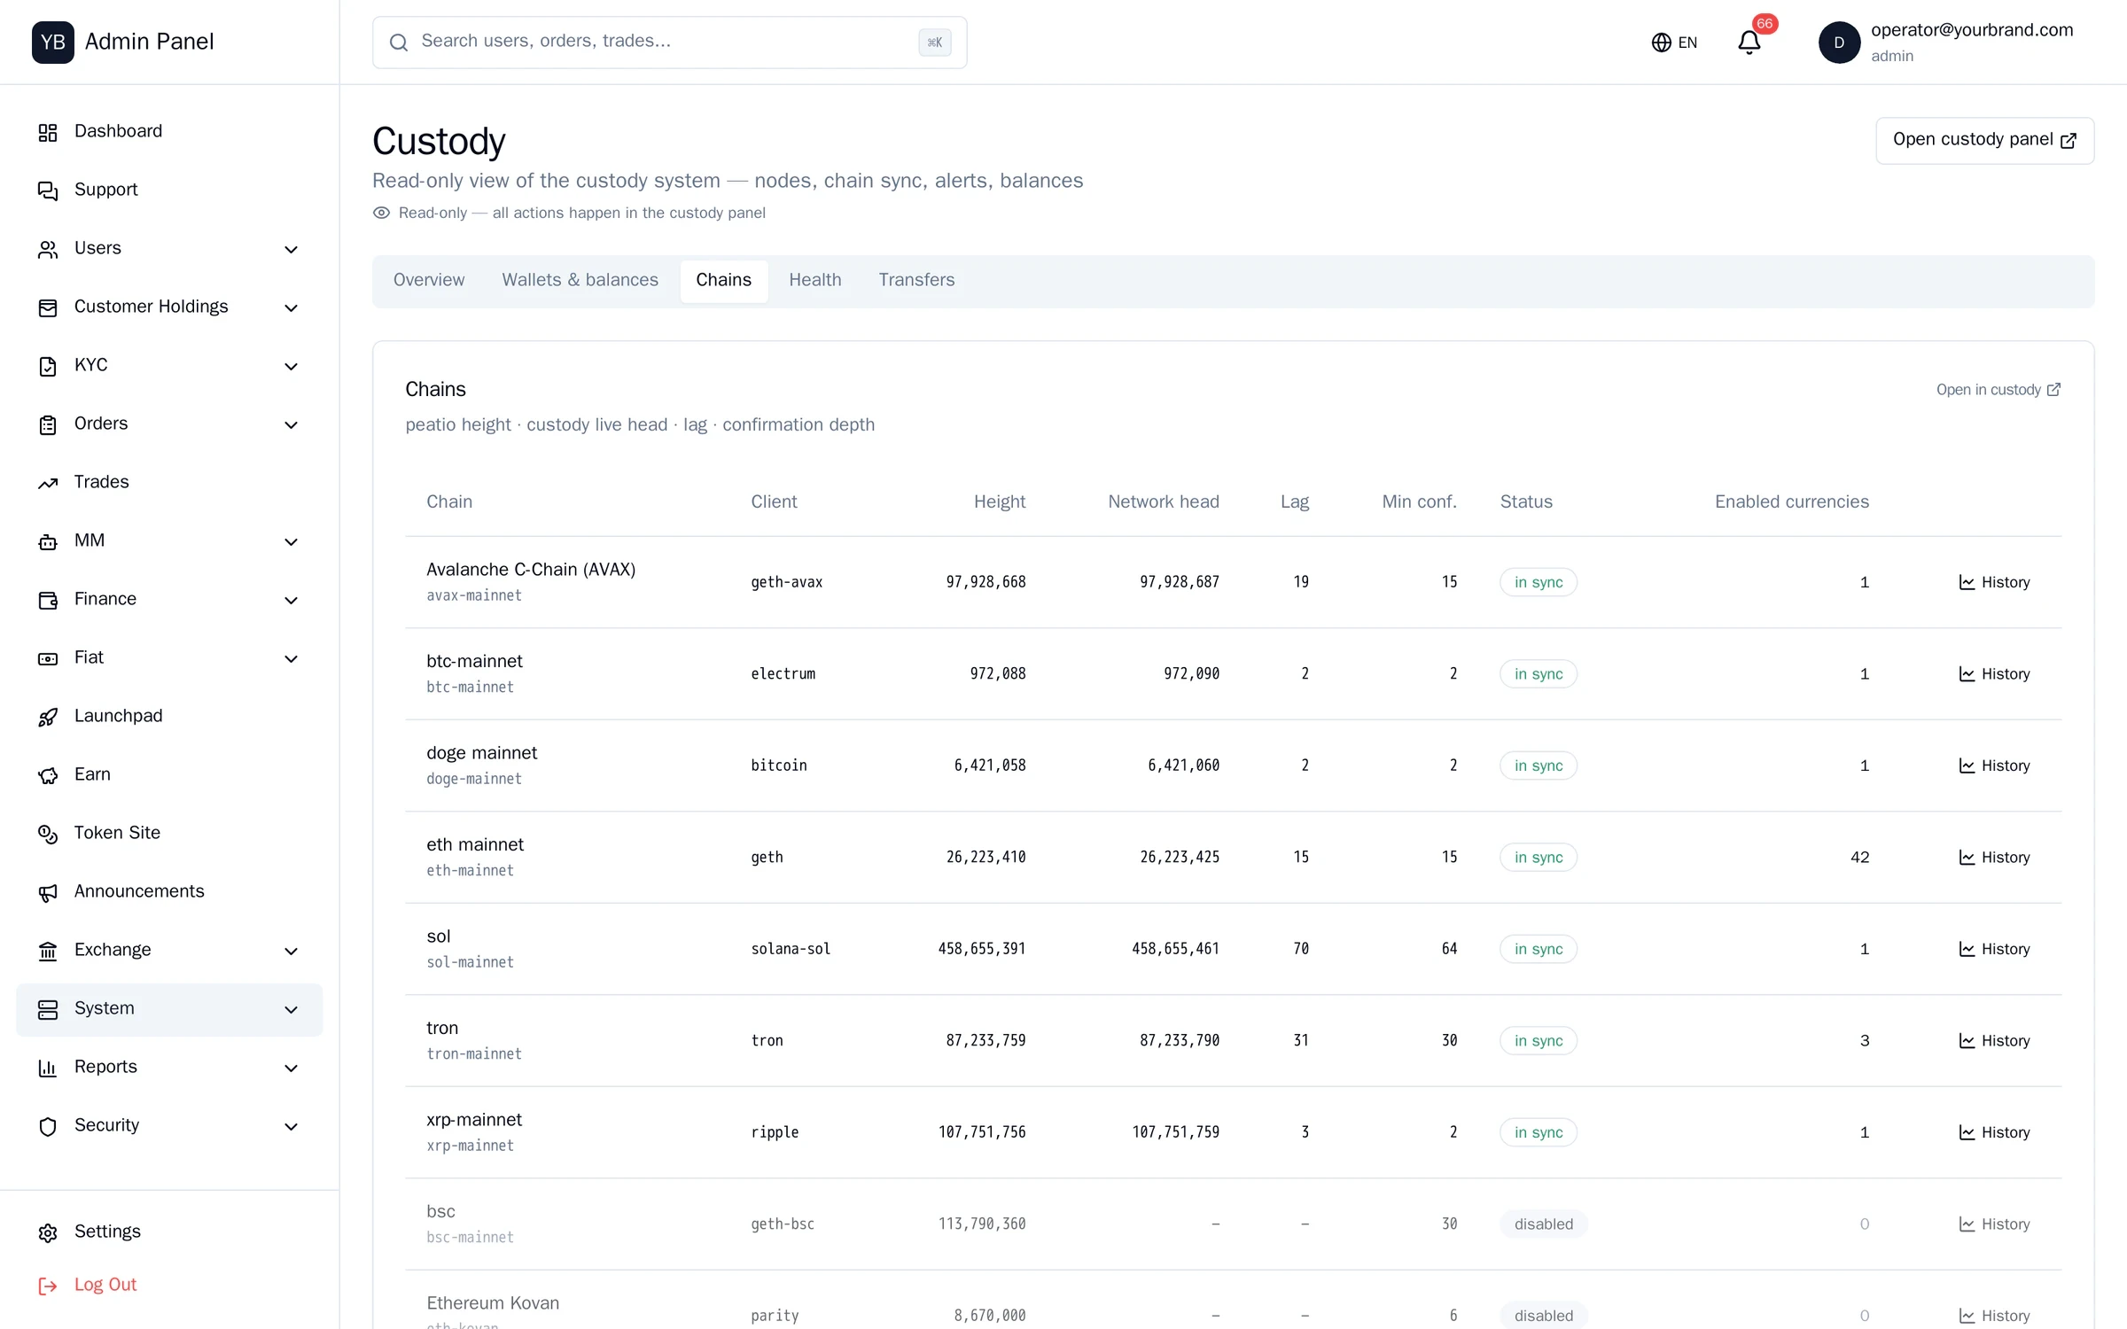The image size is (2127, 1329).
Task: Open History for Avalanche C-Chain
Action: pos(1994,582)
